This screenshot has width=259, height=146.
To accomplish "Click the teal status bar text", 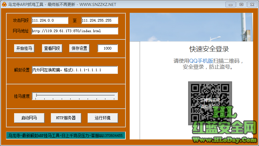I will click(x=66, y=136).
